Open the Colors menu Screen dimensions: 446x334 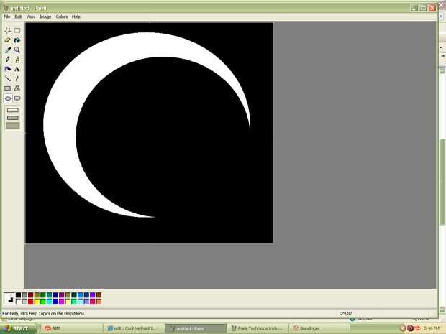click(x=62, y=17)
